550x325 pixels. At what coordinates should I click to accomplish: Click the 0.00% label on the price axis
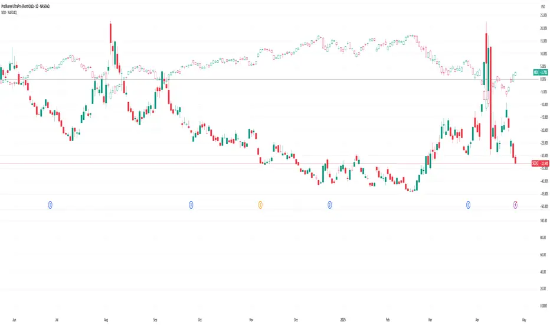pos(544,79)
